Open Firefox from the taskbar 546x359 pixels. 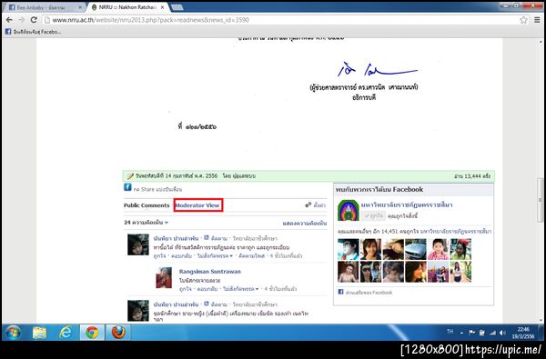pos(118,333)
